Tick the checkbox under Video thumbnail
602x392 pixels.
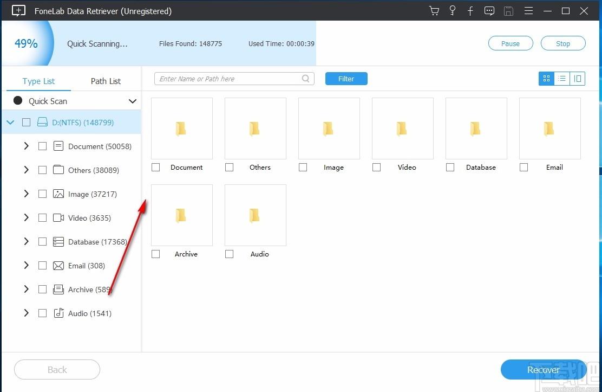[377, 168]
